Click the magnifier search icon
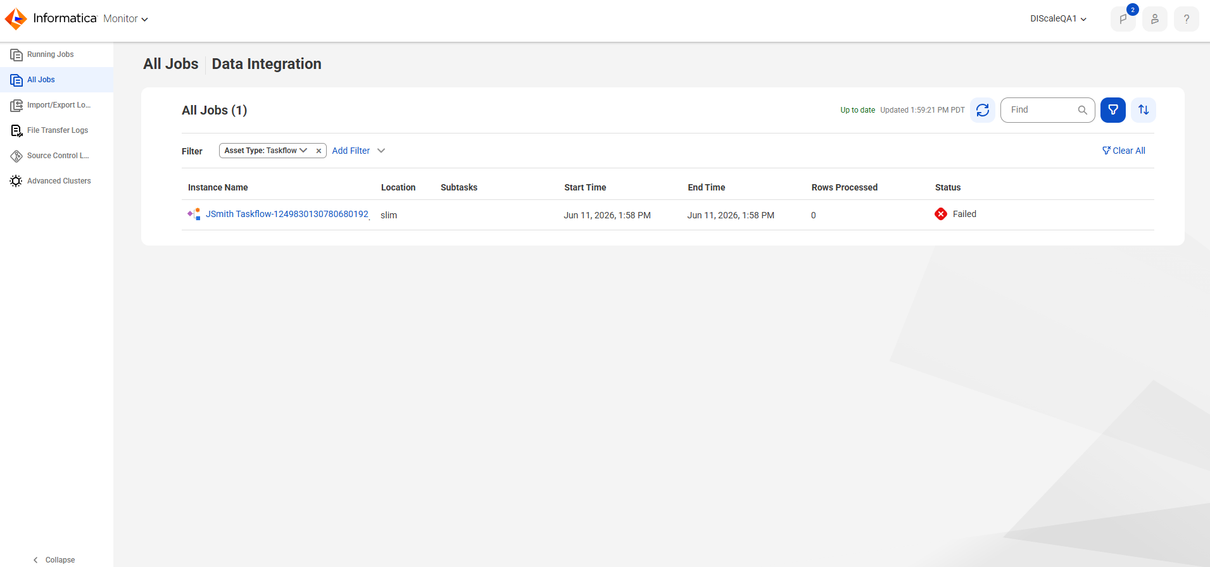1210x567 pixels. [1082, 110]
